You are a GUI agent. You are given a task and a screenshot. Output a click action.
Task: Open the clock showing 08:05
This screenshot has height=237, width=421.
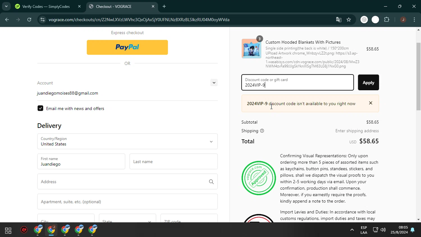tap(399, 230)
